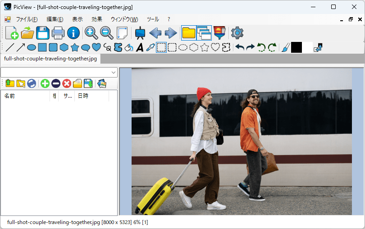Viewport: 365px width, 229px height.
Task: Click the red delete X icon in file panel
Action: coord(67,83)
